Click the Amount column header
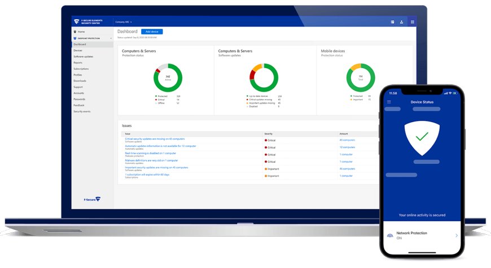This screenshot has height=268, width=491. pyautogui.click(x=344, y=133)
